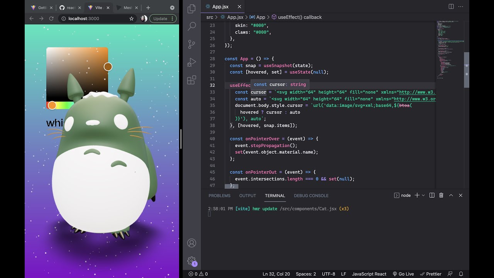
Task: Switch to the PROBLEMS panel tab
Action: pyautogui.click(x=220, y=196)
